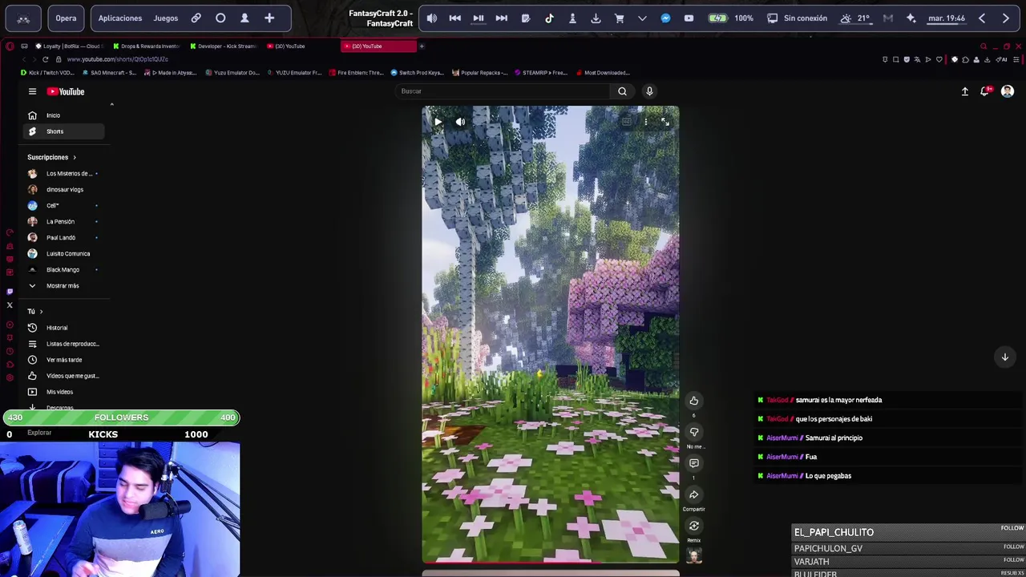
Task: Expand subscriptions with Mostrar más
Action: point(63,285)
